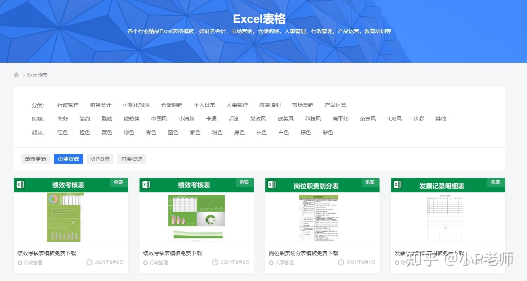Open 岗位职责划分表 template thumbnail
The image size is (527, 281).
[x=322, y=210]
